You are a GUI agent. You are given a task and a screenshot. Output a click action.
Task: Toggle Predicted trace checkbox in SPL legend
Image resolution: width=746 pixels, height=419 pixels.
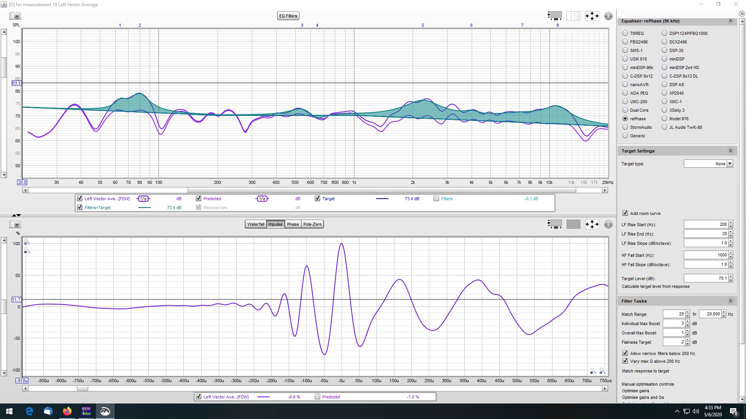(199, 198)
